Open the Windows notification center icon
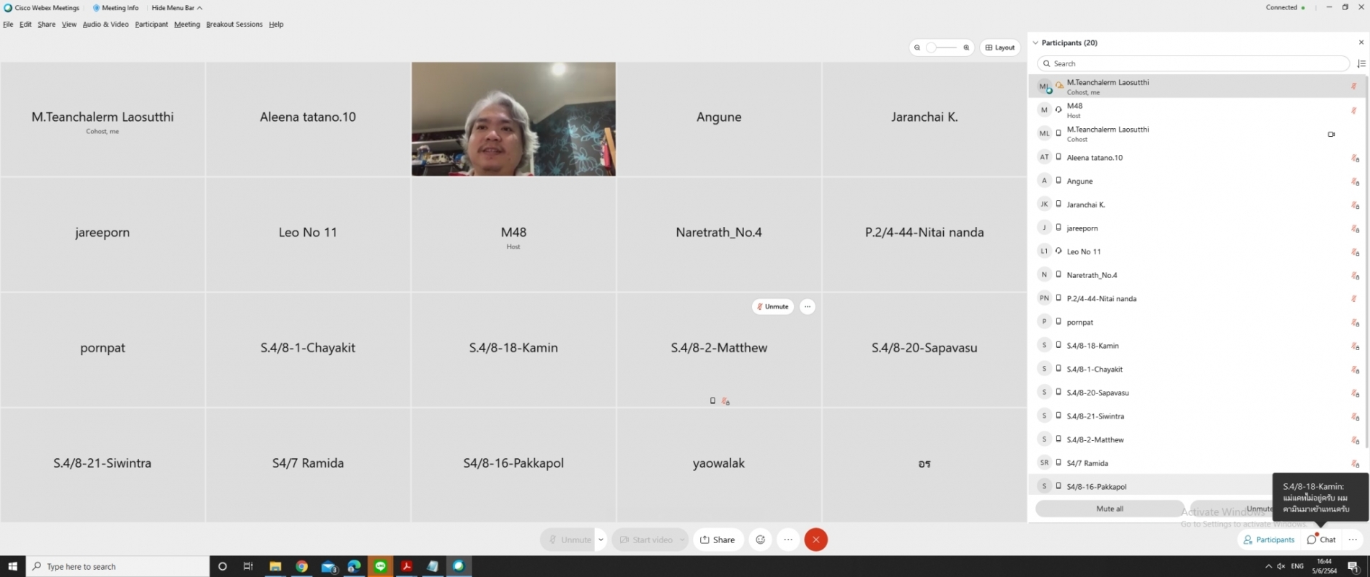Image resolution: width=1370 pixels, height=577 pixels. [x=1353, y=566]
